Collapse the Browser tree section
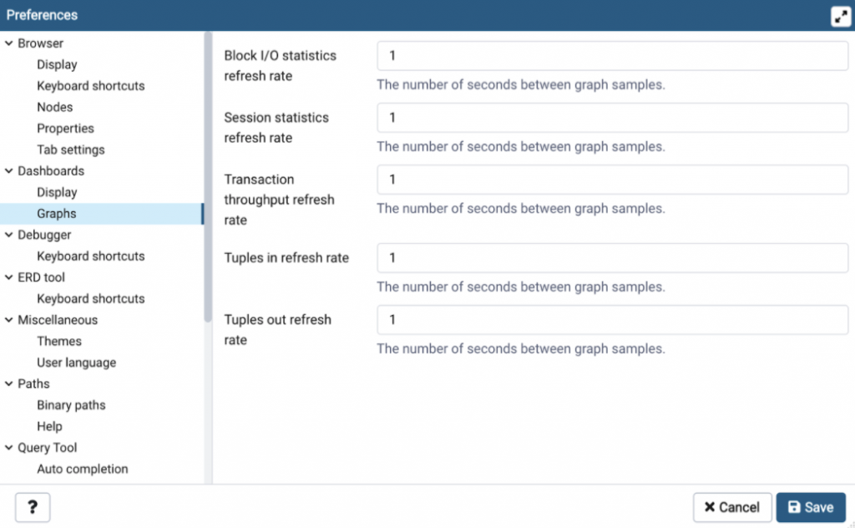The height and width of the screenshot is (528, 855). pos(9,43)
